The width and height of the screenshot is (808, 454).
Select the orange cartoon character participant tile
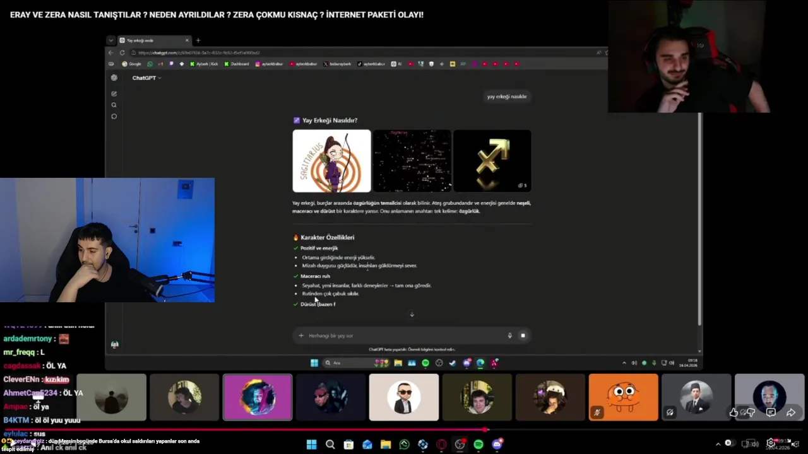623,397
